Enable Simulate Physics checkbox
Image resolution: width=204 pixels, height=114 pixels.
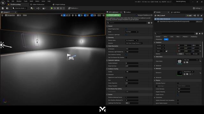click(178, 83)
